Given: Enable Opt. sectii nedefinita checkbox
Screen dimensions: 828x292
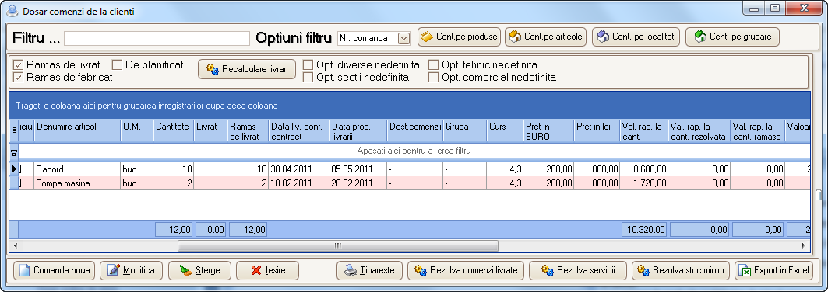Looking at the screenshot, I should 308,78.
